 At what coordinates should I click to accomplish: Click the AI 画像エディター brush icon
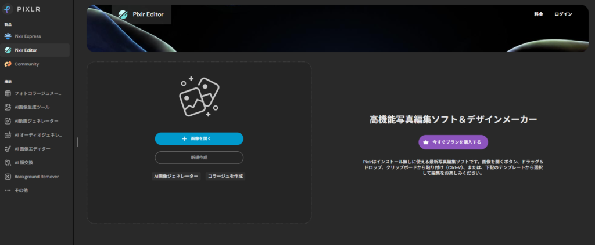coord(8,149)
